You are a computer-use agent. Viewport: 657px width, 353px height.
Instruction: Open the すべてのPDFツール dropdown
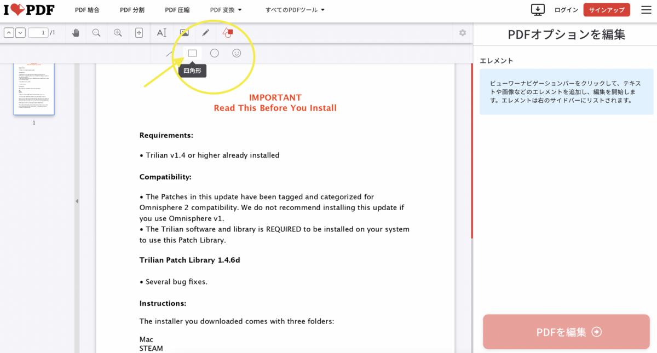click(x=295, y=10)
